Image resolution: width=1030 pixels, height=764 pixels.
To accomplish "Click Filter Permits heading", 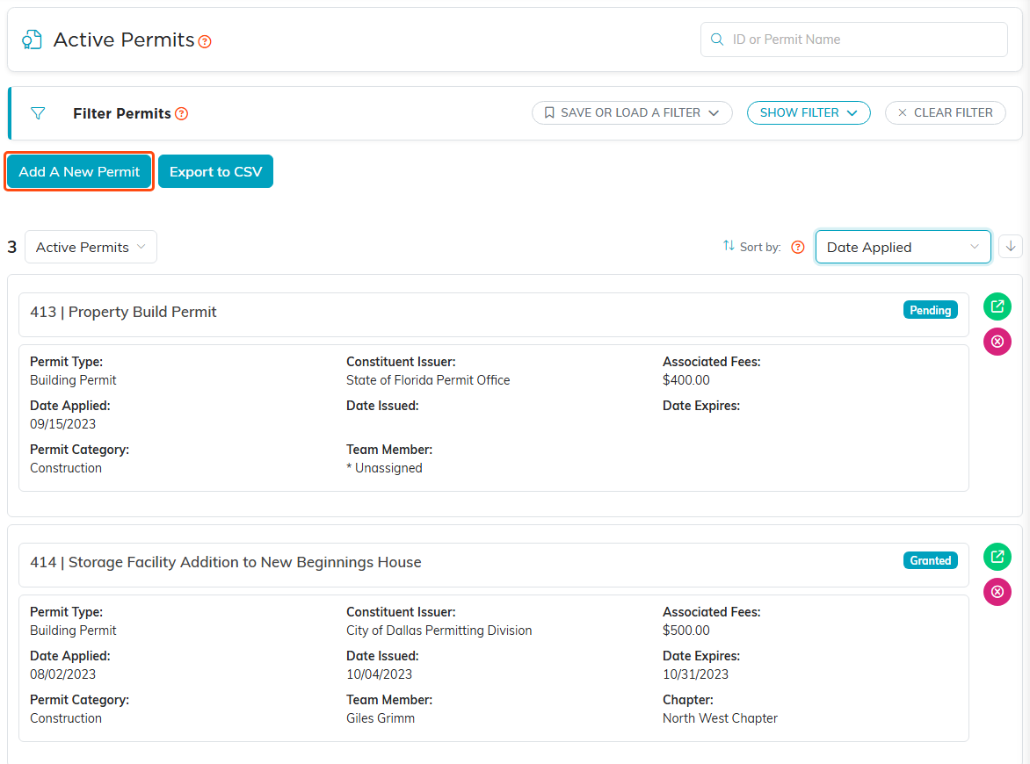I will 121,113.
